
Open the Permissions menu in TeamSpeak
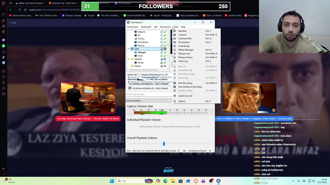(165, 27)
